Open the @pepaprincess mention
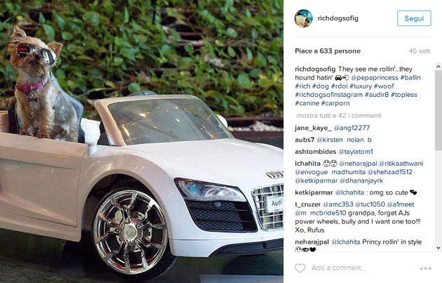442x283 pixels. click(375, 77)
